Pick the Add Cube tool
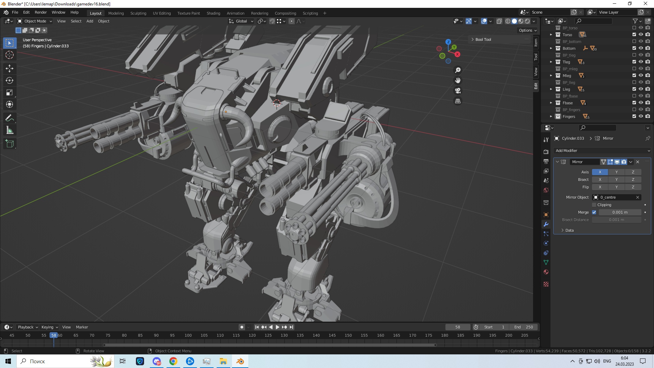Screen dimensions: 654x368 pyautogui.click(x=10, y=144)
